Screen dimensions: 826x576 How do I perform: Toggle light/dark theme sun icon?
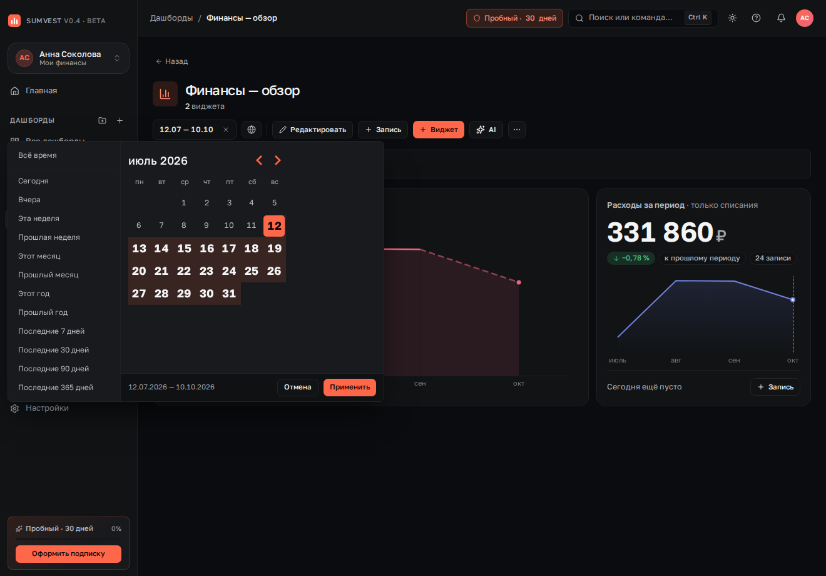[x=732, y=18]
